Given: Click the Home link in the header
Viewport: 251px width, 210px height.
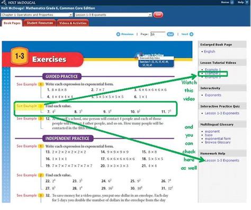Looking at the screenshot, I should coord(225,2).
